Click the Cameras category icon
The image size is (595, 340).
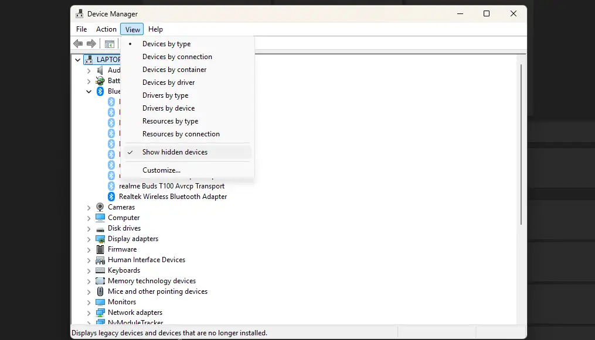click(x=99, y=207)
